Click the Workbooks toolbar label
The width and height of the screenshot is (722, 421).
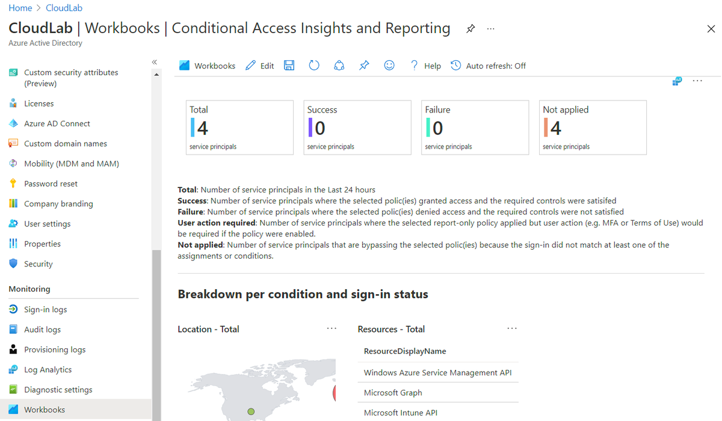215,66
